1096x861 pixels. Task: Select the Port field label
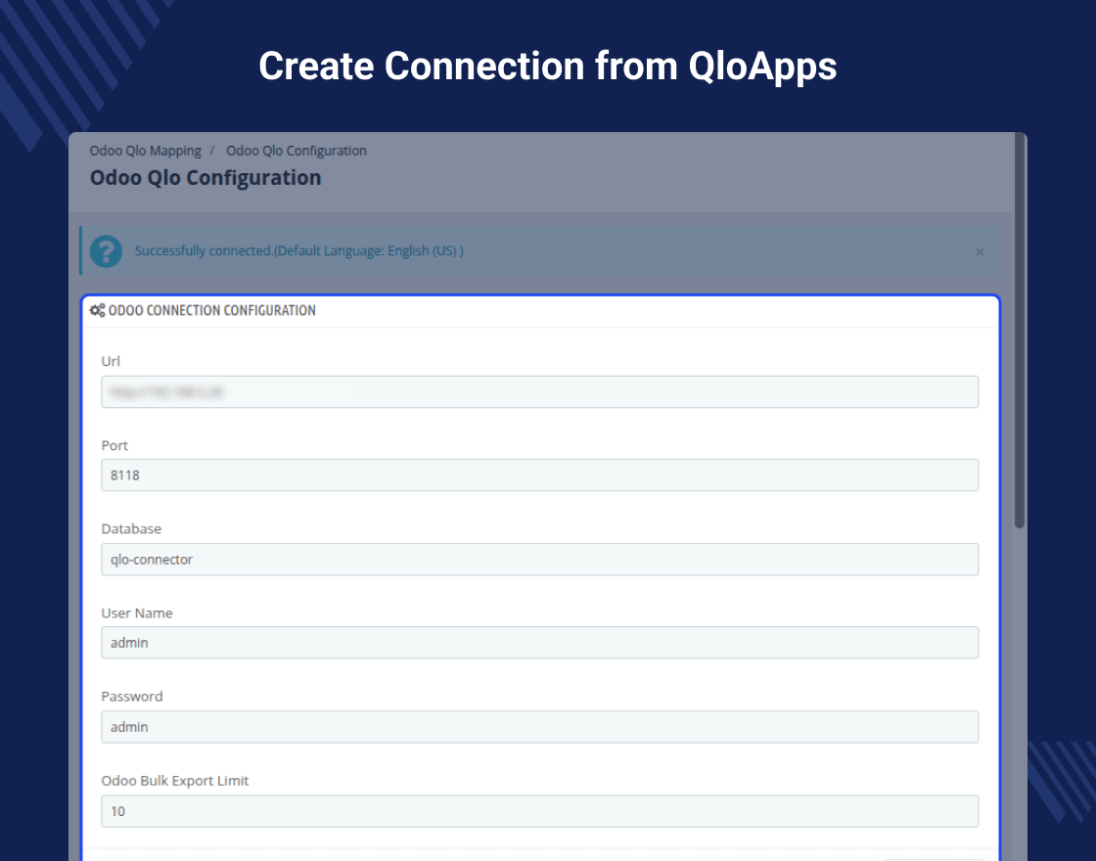tap(114, 446)
